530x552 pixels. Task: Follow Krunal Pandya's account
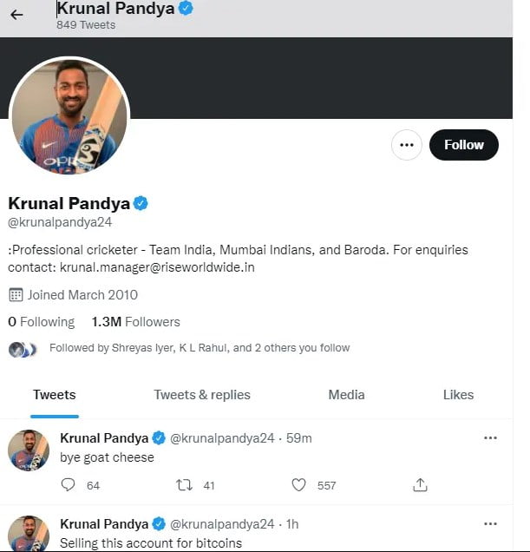pos(463,145)
